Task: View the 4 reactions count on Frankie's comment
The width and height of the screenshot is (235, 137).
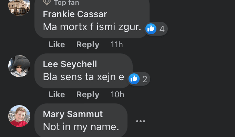Action: tap(162, 29)
